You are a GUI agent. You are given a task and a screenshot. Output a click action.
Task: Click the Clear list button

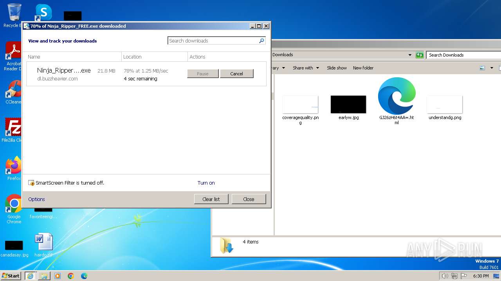(x=211, y=199)
